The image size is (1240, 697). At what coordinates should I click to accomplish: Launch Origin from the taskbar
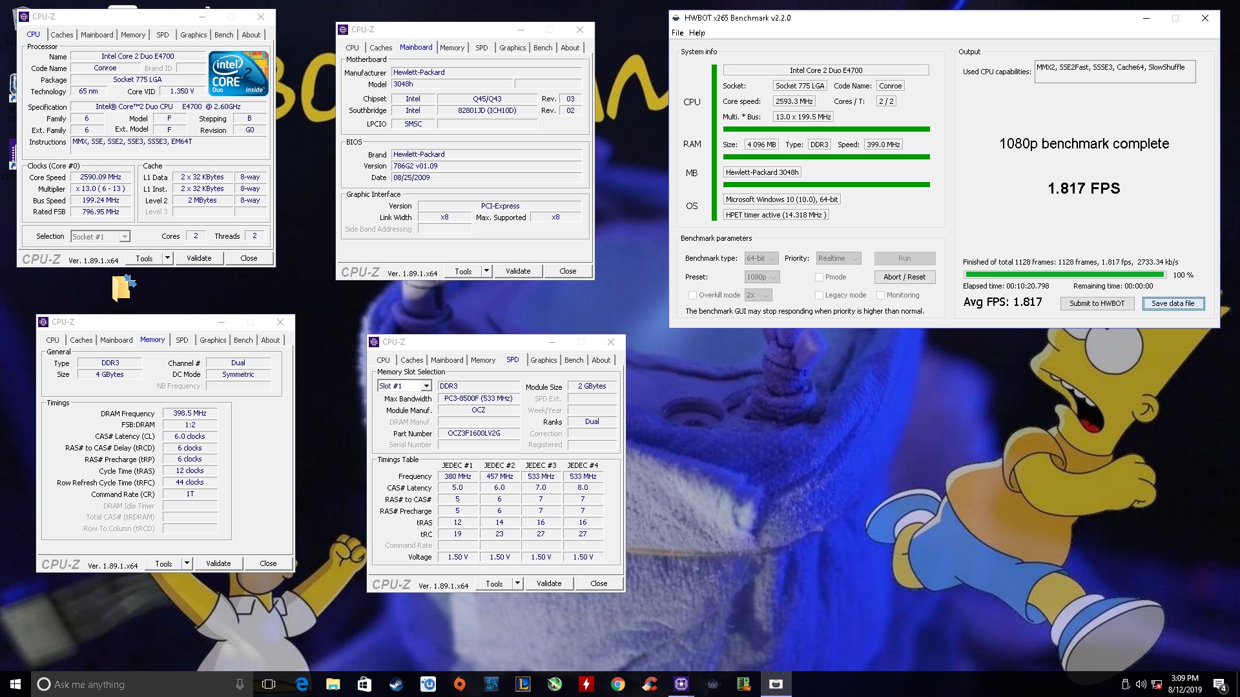pos(459,684)
